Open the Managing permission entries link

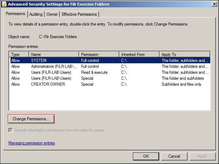coord(31,143)
